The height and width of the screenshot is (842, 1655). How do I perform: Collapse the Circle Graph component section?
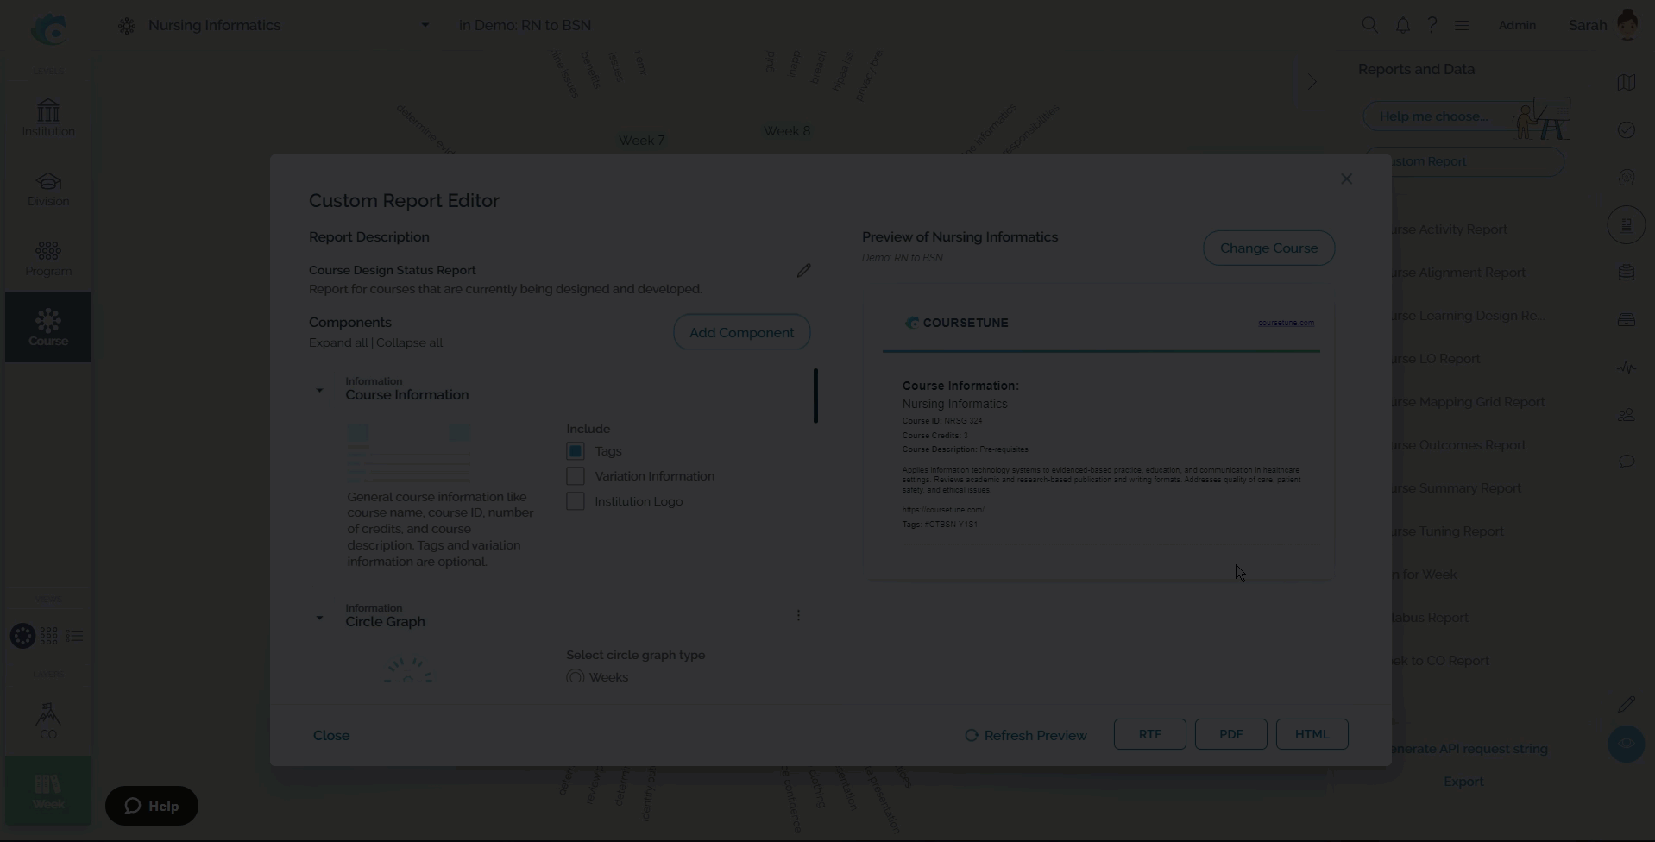click(319, 618)
